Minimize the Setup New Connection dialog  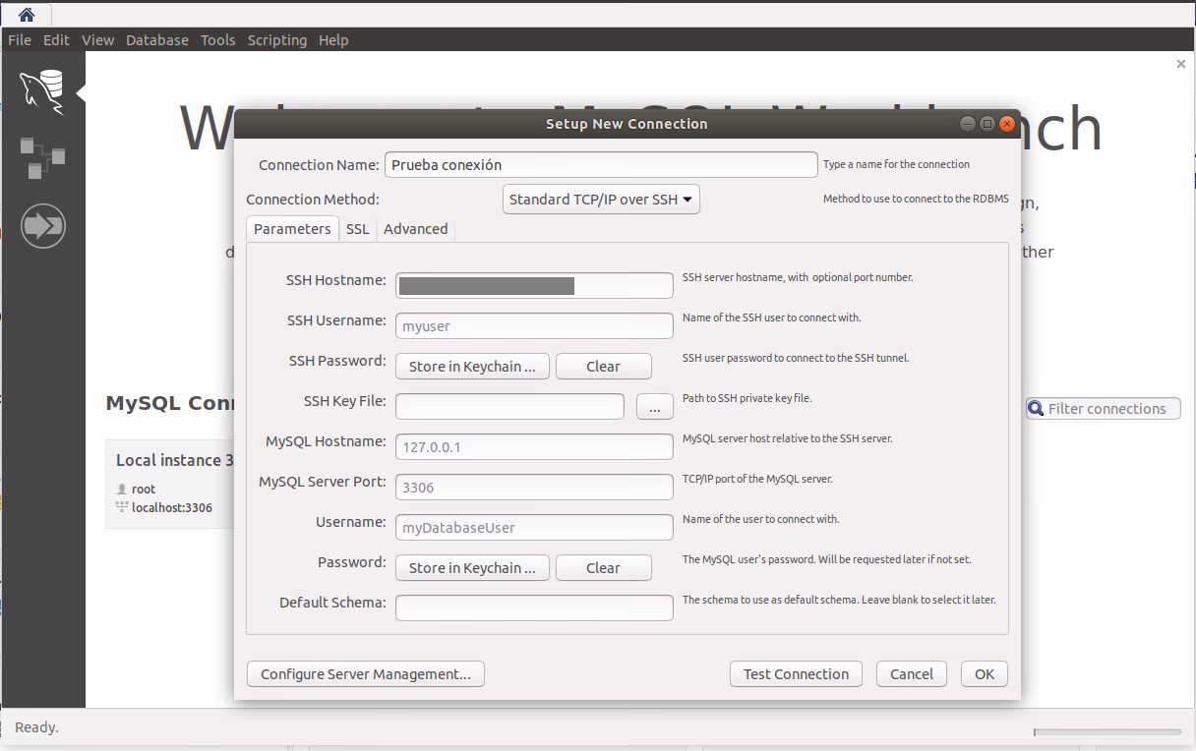pos(968,124)
